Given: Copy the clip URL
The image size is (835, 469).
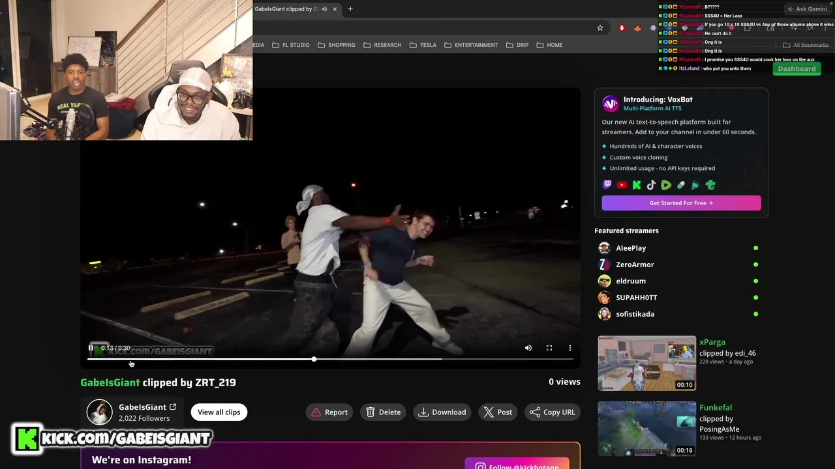Looking at the screenshot, I should pyautogui.click(x=553, y=412).
